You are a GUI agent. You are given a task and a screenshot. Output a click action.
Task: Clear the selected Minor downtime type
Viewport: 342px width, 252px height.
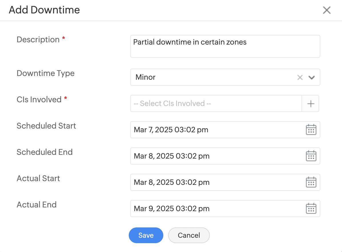300,77
